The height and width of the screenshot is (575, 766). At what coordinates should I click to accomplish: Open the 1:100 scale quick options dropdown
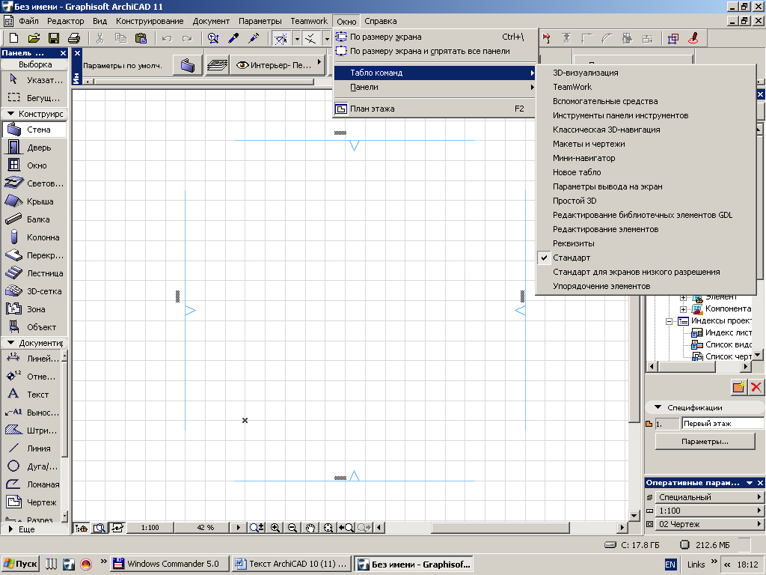click(709, 511)
